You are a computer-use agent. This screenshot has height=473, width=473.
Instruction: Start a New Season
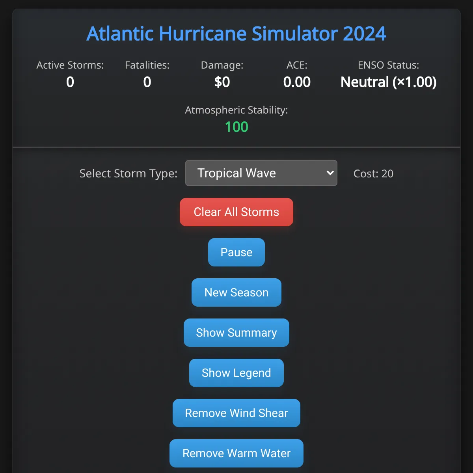pos(236,292)
